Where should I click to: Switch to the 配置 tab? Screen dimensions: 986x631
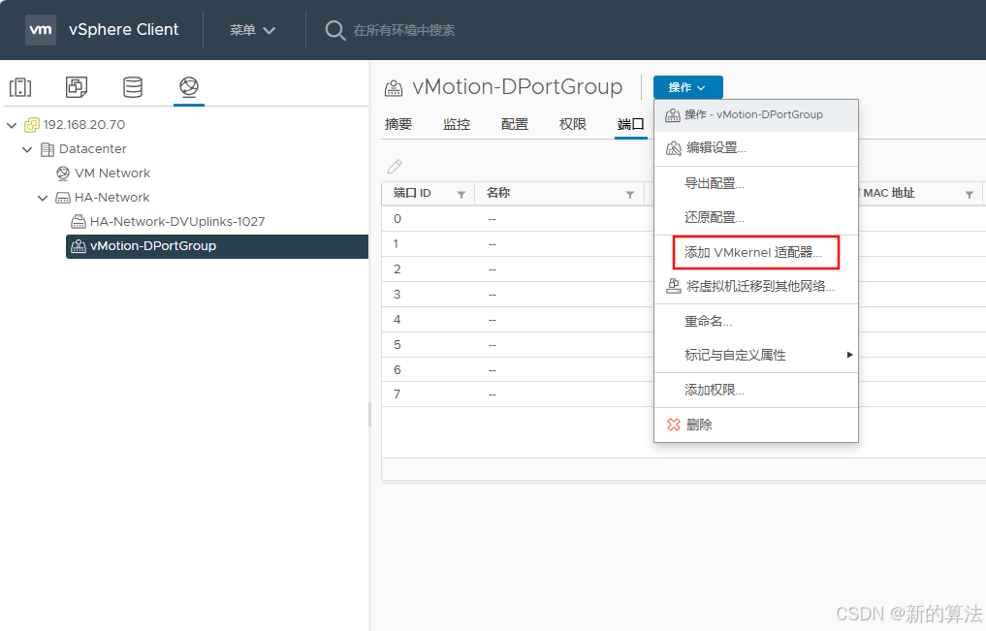[515, 124]
